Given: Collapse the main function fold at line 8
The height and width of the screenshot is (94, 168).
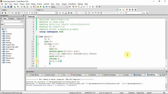Looking at the screenshot, I should click(x=38, y=37).
